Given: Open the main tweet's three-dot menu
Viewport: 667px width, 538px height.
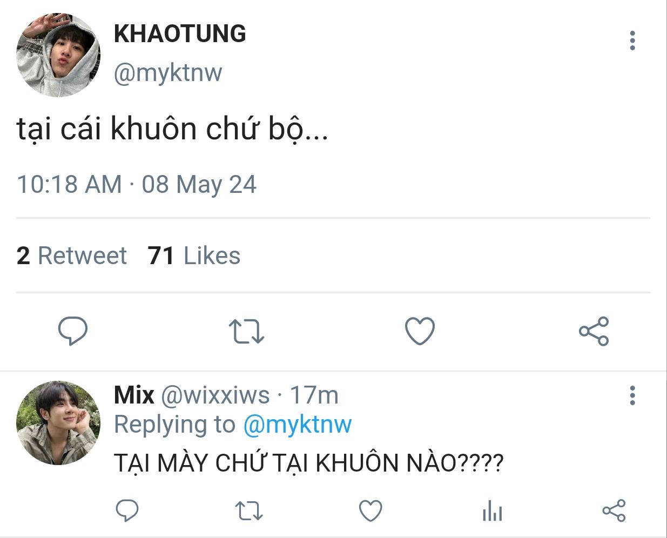Looking at the screenshot, I should point(632,41).
